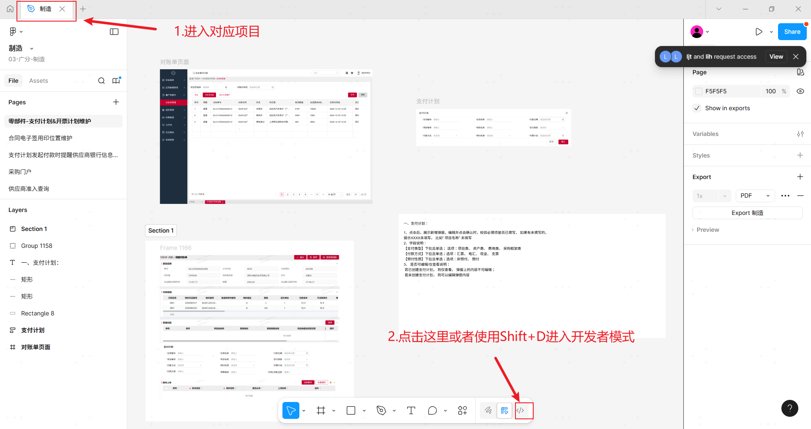
Task: Toggle Show in exports checkbox
Action: click(697, 108)
